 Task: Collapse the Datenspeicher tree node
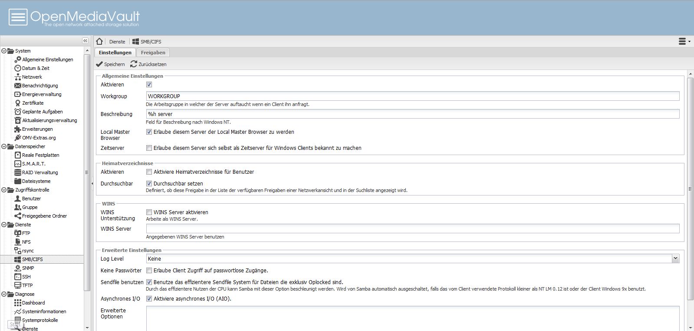4,146
